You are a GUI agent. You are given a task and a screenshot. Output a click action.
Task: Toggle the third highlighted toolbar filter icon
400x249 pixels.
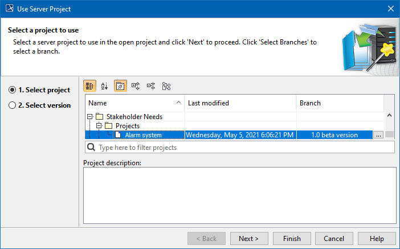point(120,86)
